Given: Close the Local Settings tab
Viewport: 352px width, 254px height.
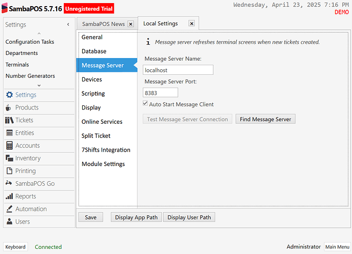Looking at the screenshot, I should tap(191, 23).
